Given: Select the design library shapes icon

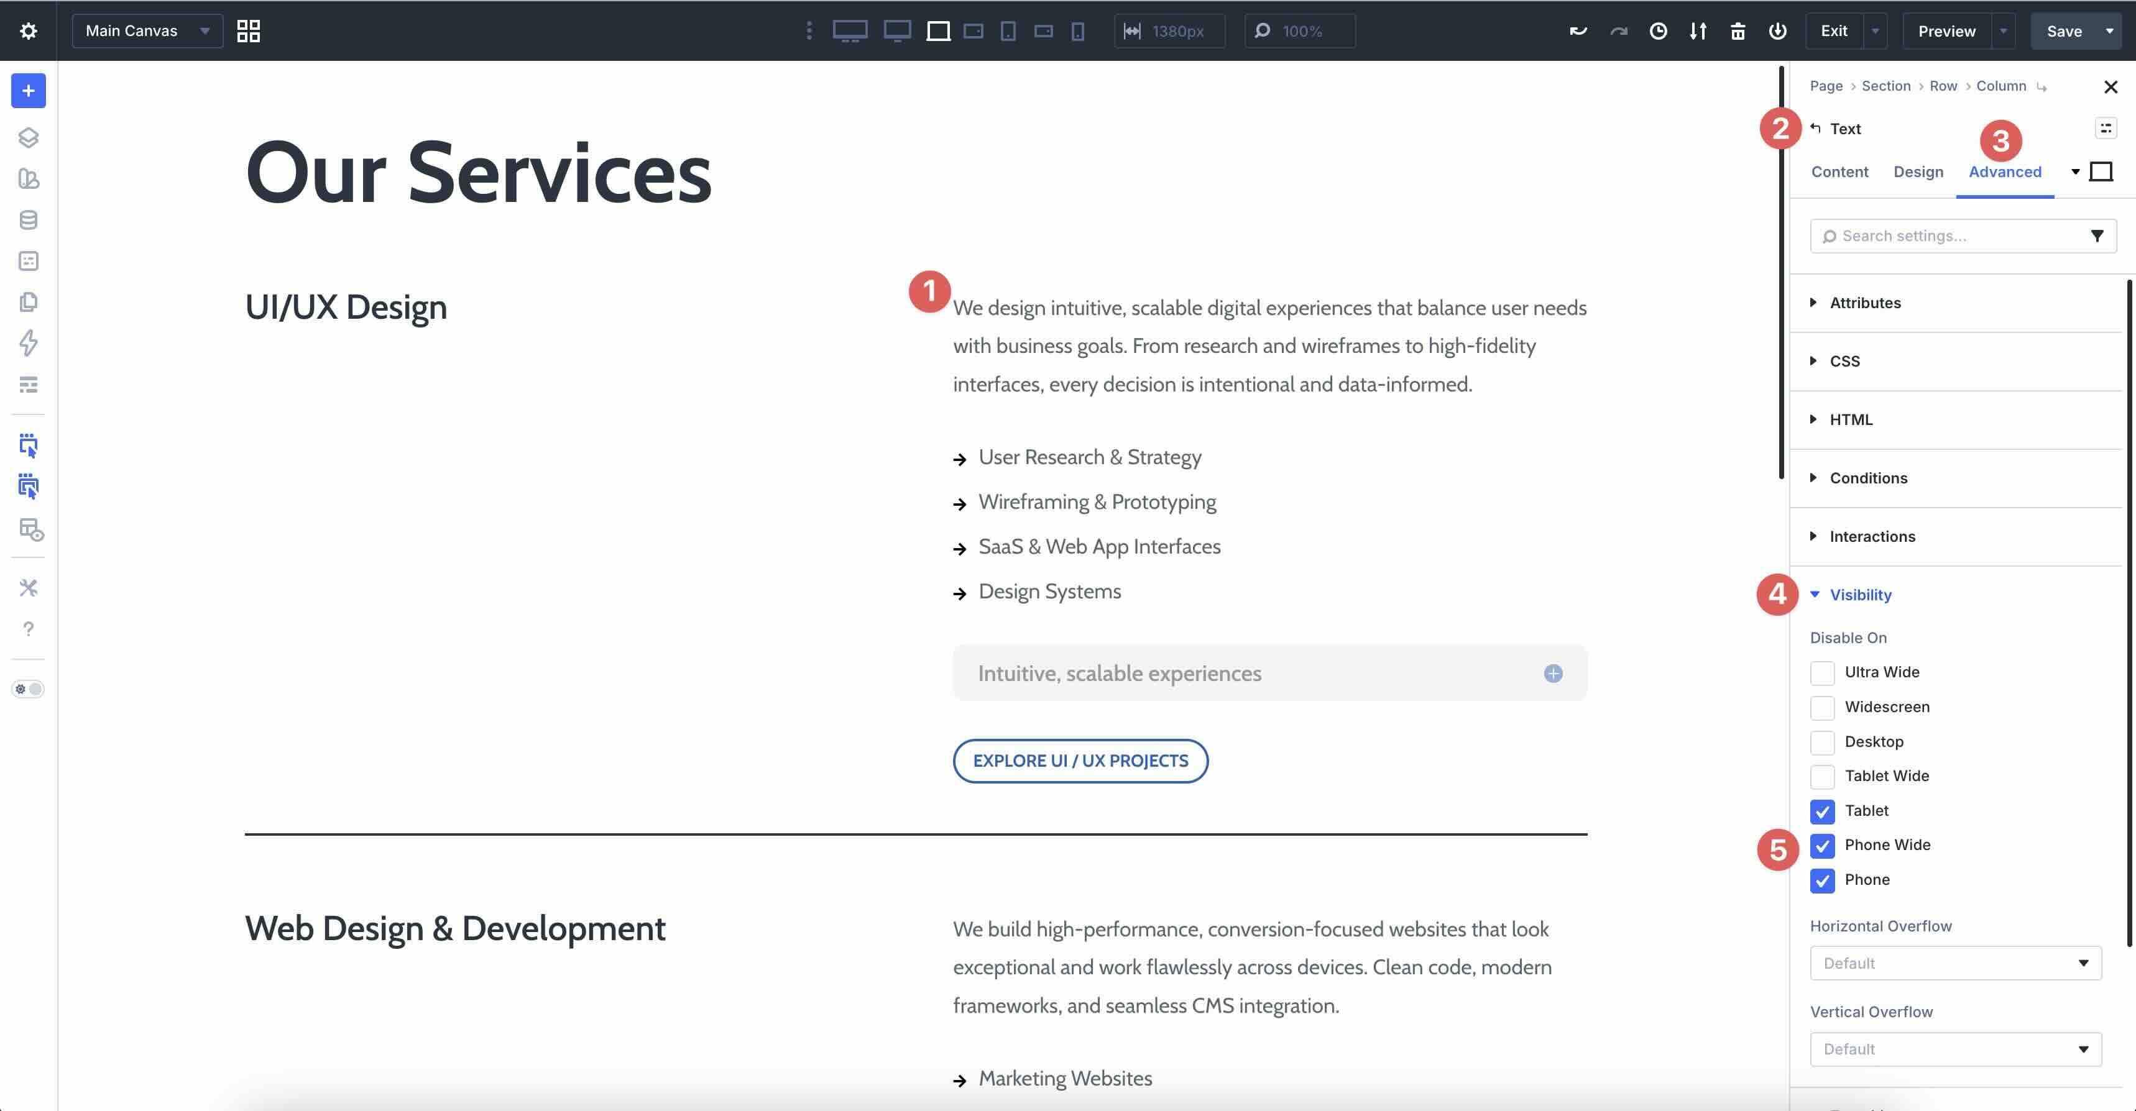Looking at the screenshot, I should point(27,179).
